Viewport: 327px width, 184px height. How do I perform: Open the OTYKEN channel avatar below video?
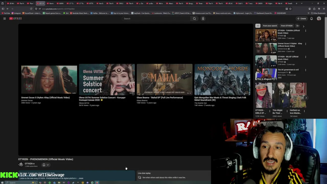coord(21,165)
